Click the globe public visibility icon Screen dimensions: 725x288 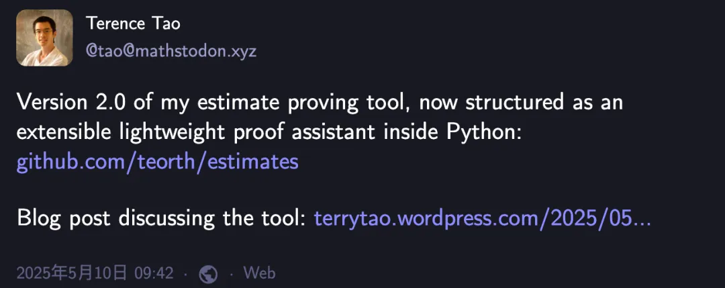pos(209,273)
